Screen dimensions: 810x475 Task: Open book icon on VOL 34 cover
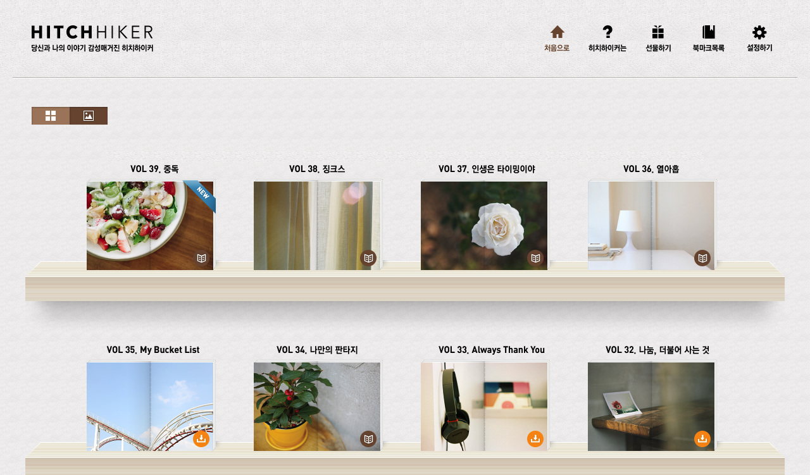click(x=368, y=439)
